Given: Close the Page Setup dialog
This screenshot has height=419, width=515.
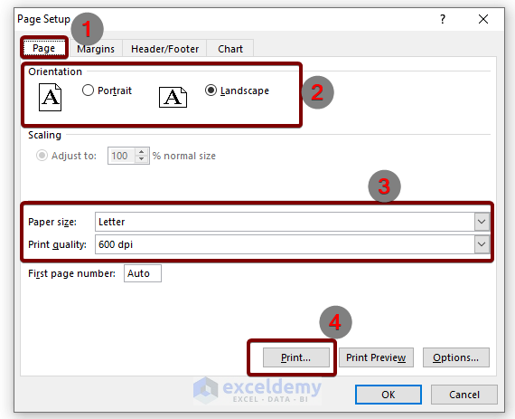Looking at the screenshot, I should [483, 19].
